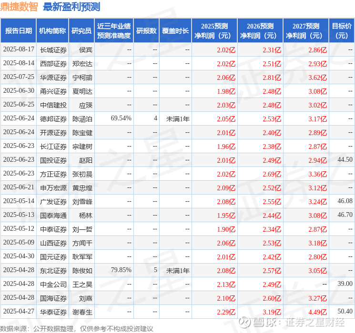
Task: Click the 鼎捷数智 title text
Action: coord(19,7)
